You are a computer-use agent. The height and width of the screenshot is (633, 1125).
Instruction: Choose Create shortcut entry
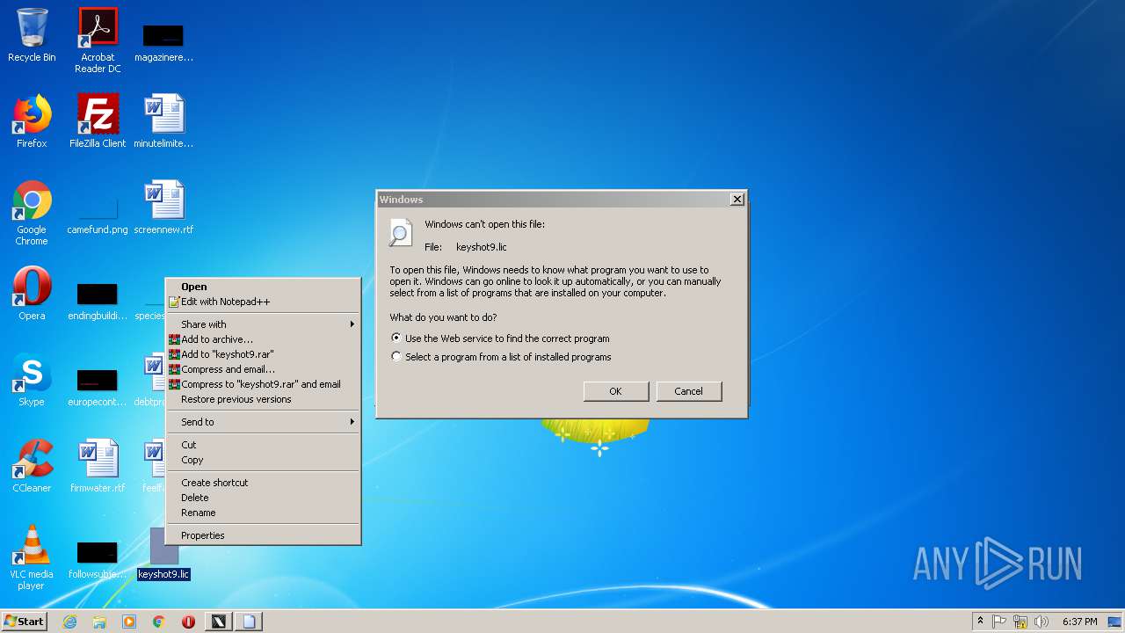tap(263, 483)
